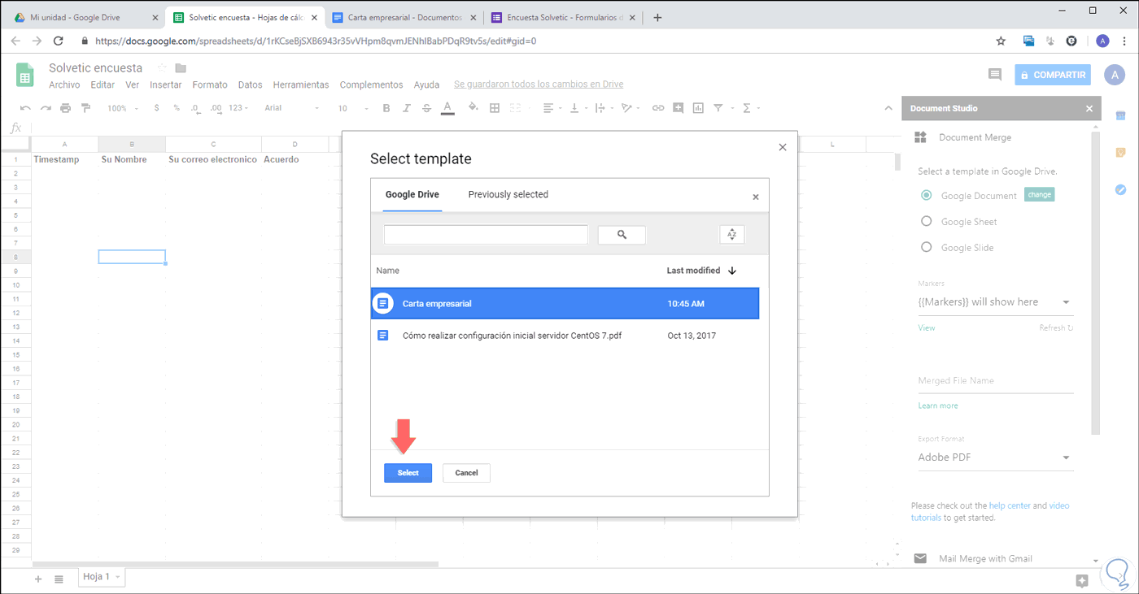Click the Insert comment toolbar icon
This screenshot has height=594, width=1139.
[x=679, y=108]
